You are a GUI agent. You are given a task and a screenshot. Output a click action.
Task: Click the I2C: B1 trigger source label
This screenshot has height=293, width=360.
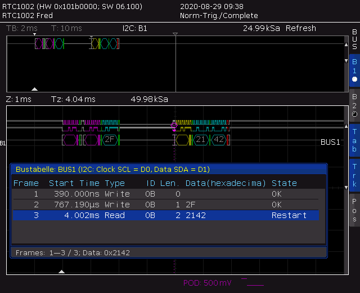click(x=135, y=28)
